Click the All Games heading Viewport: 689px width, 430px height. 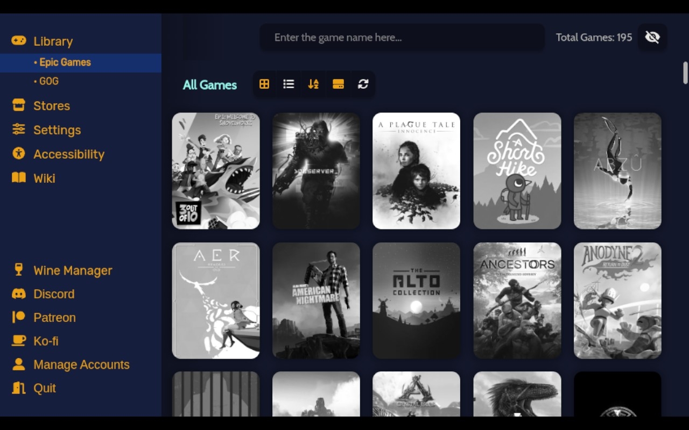coord(210,85)
